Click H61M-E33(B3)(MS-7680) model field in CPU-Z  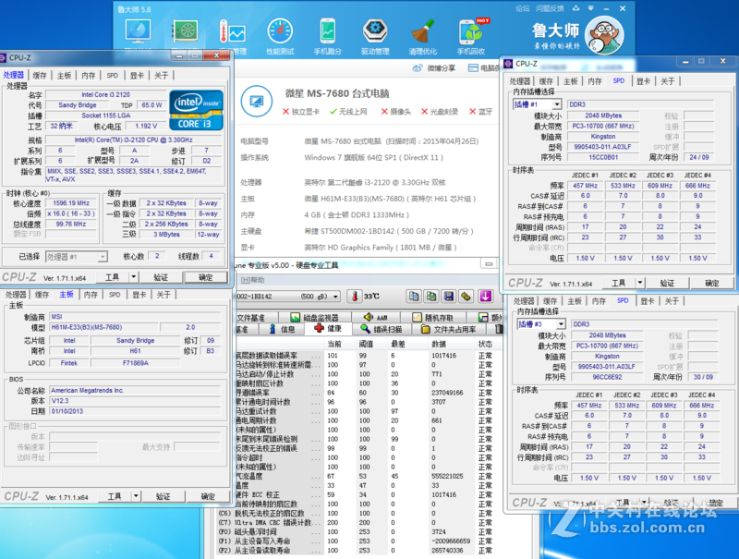point(103,327)
